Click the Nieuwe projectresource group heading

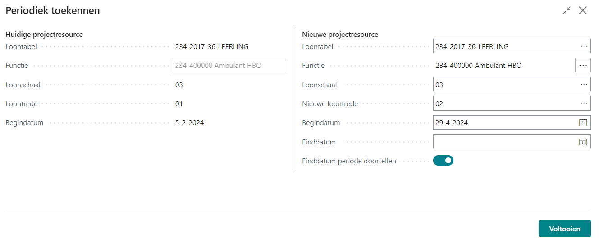point(340,35)
